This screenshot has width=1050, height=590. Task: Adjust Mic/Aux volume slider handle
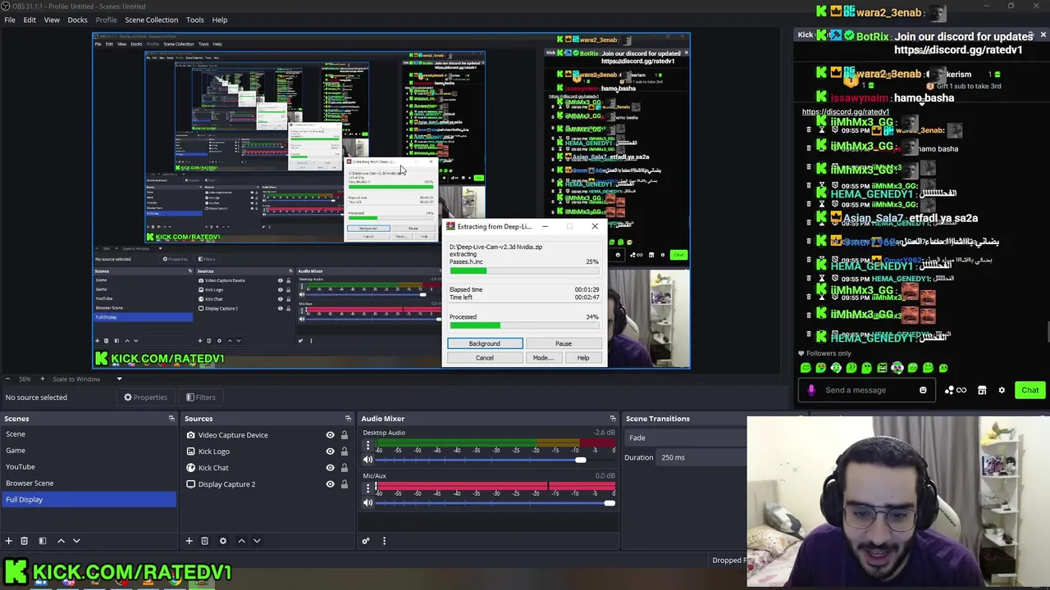(x=609, y=502)
